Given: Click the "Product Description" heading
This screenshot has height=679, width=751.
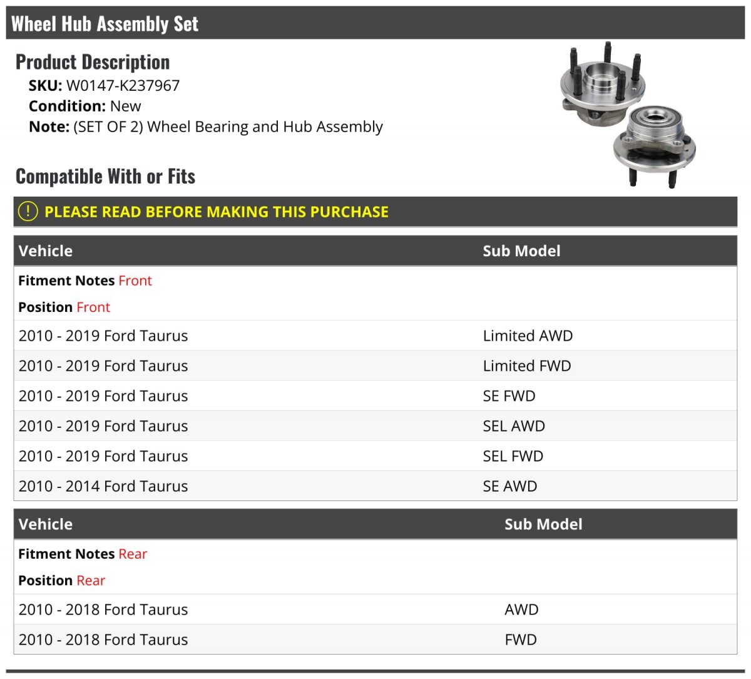Looking at the screenshot, I should [x=93, y=62].
